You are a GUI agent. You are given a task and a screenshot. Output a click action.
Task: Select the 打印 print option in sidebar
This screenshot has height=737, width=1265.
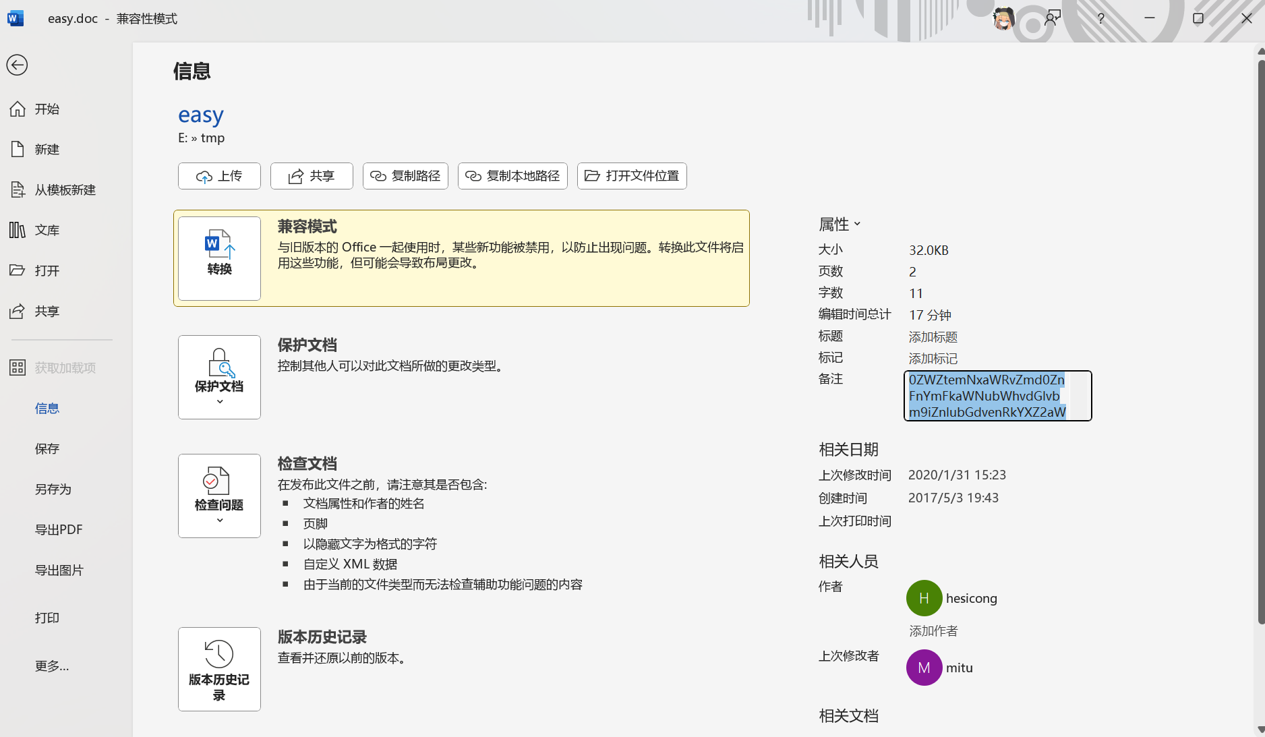tap(46, 618)
